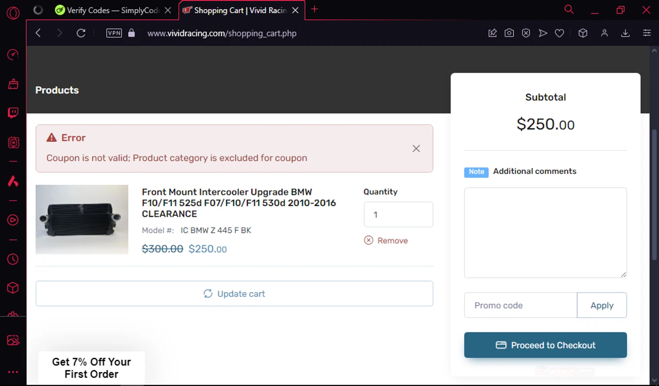Open the edit page toolbar icon

click(492, 33)
